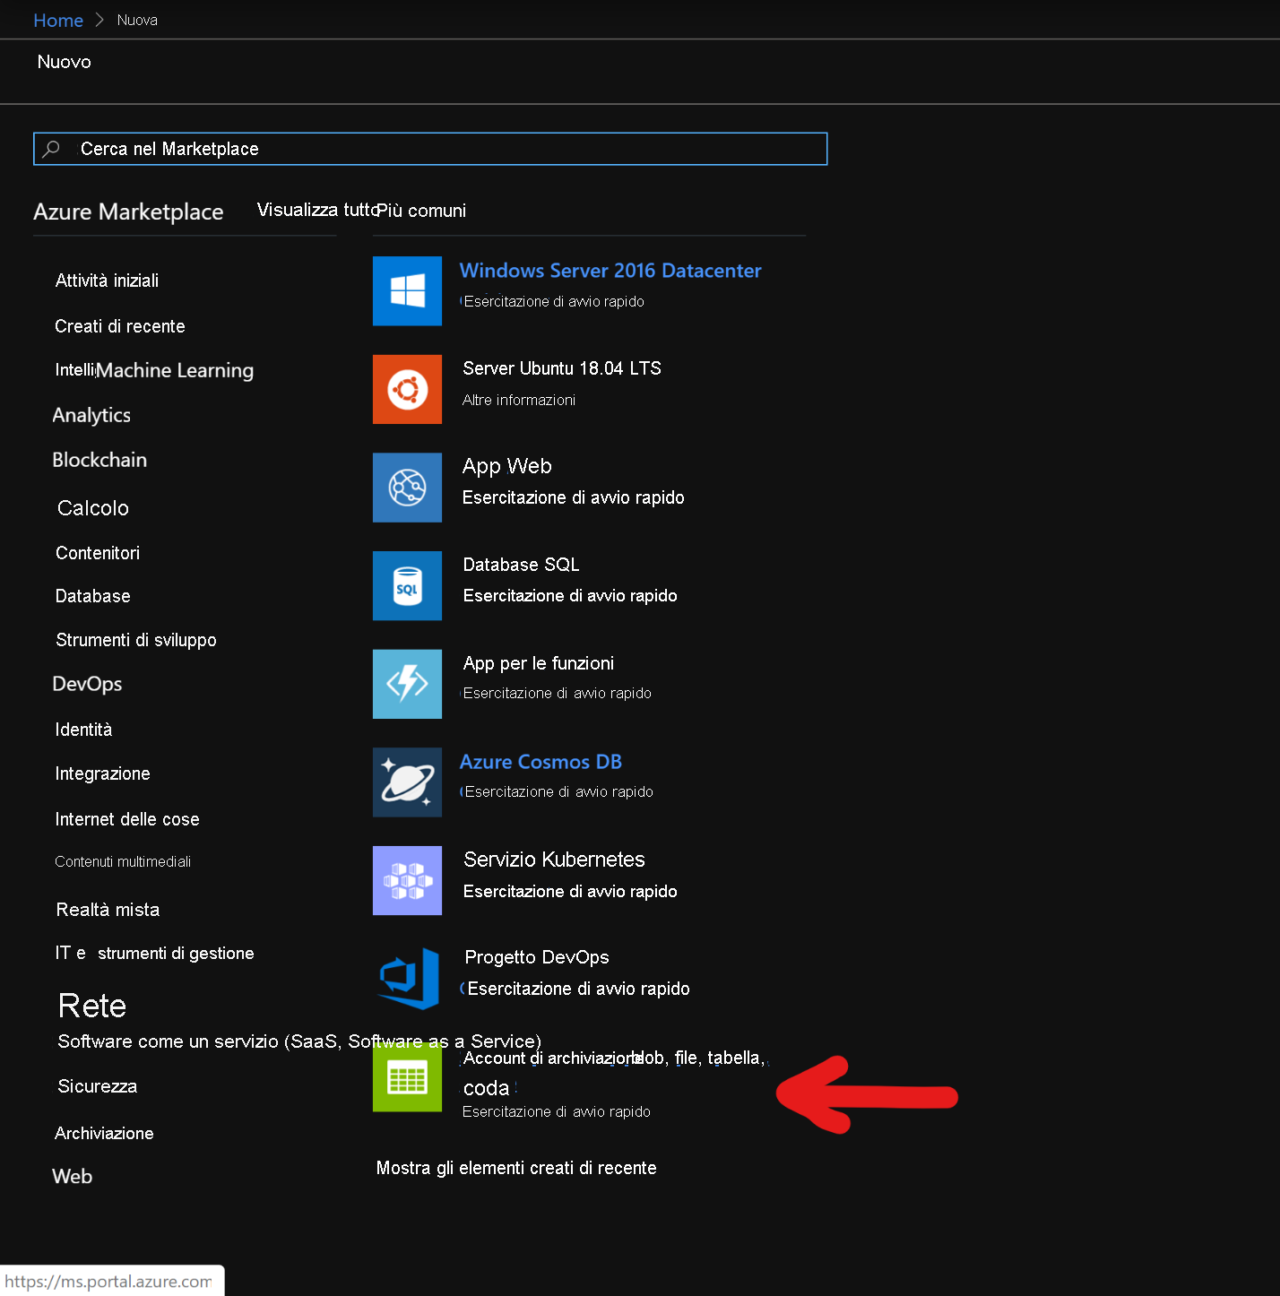Image resolution: width=1280 pixels, height=1296 pixels.
Task: Select the Database category
Action: (93, 596)
